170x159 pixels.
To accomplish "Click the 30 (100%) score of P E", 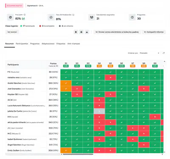I will coord(54,72).
